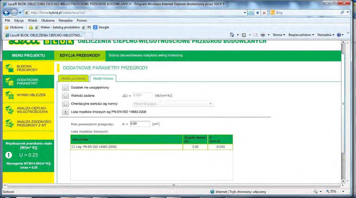Click the Menu projektu header
The image size is (356, 198).
(x=28, y=55)
